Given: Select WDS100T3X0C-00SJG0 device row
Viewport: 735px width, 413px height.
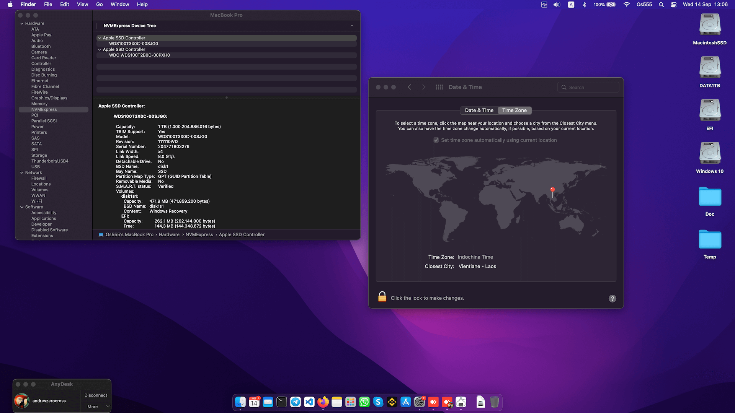Looking at the screenshot, I should (x=227, y=44).
